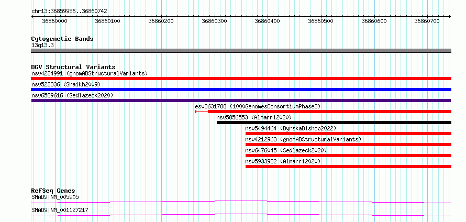Screen dimensions: 466x222
Task: Open gene label SMAD9|NM_005905
Action: coord(56,197)
